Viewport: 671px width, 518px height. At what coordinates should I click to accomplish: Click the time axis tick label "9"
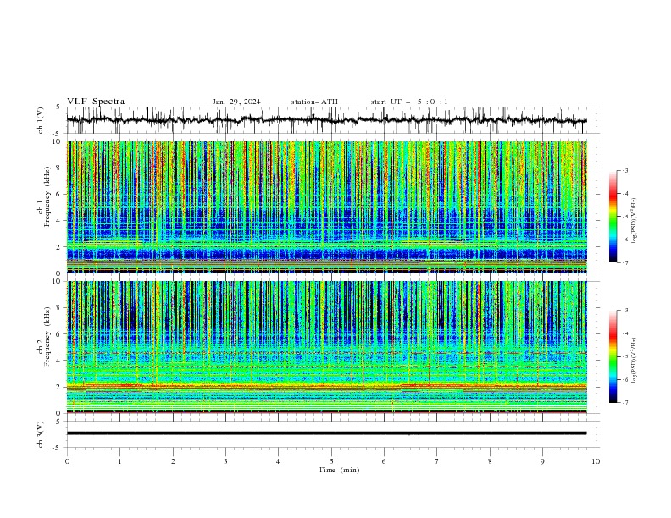(542, 461)
